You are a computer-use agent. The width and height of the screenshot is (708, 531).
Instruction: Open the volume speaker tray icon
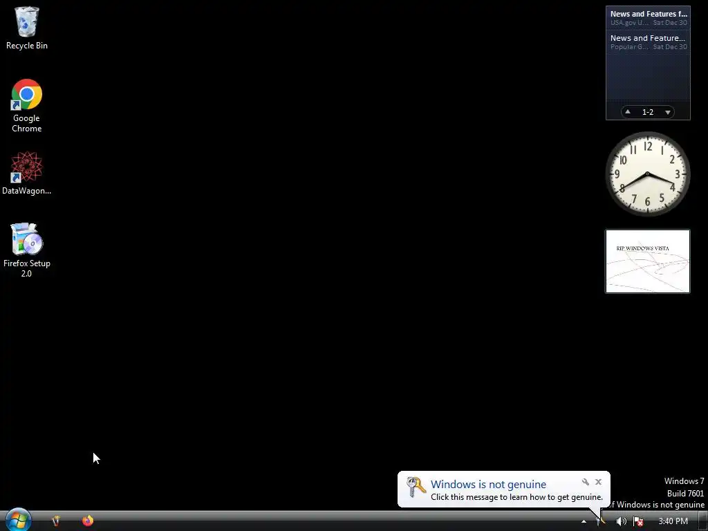tap(622, 521)
